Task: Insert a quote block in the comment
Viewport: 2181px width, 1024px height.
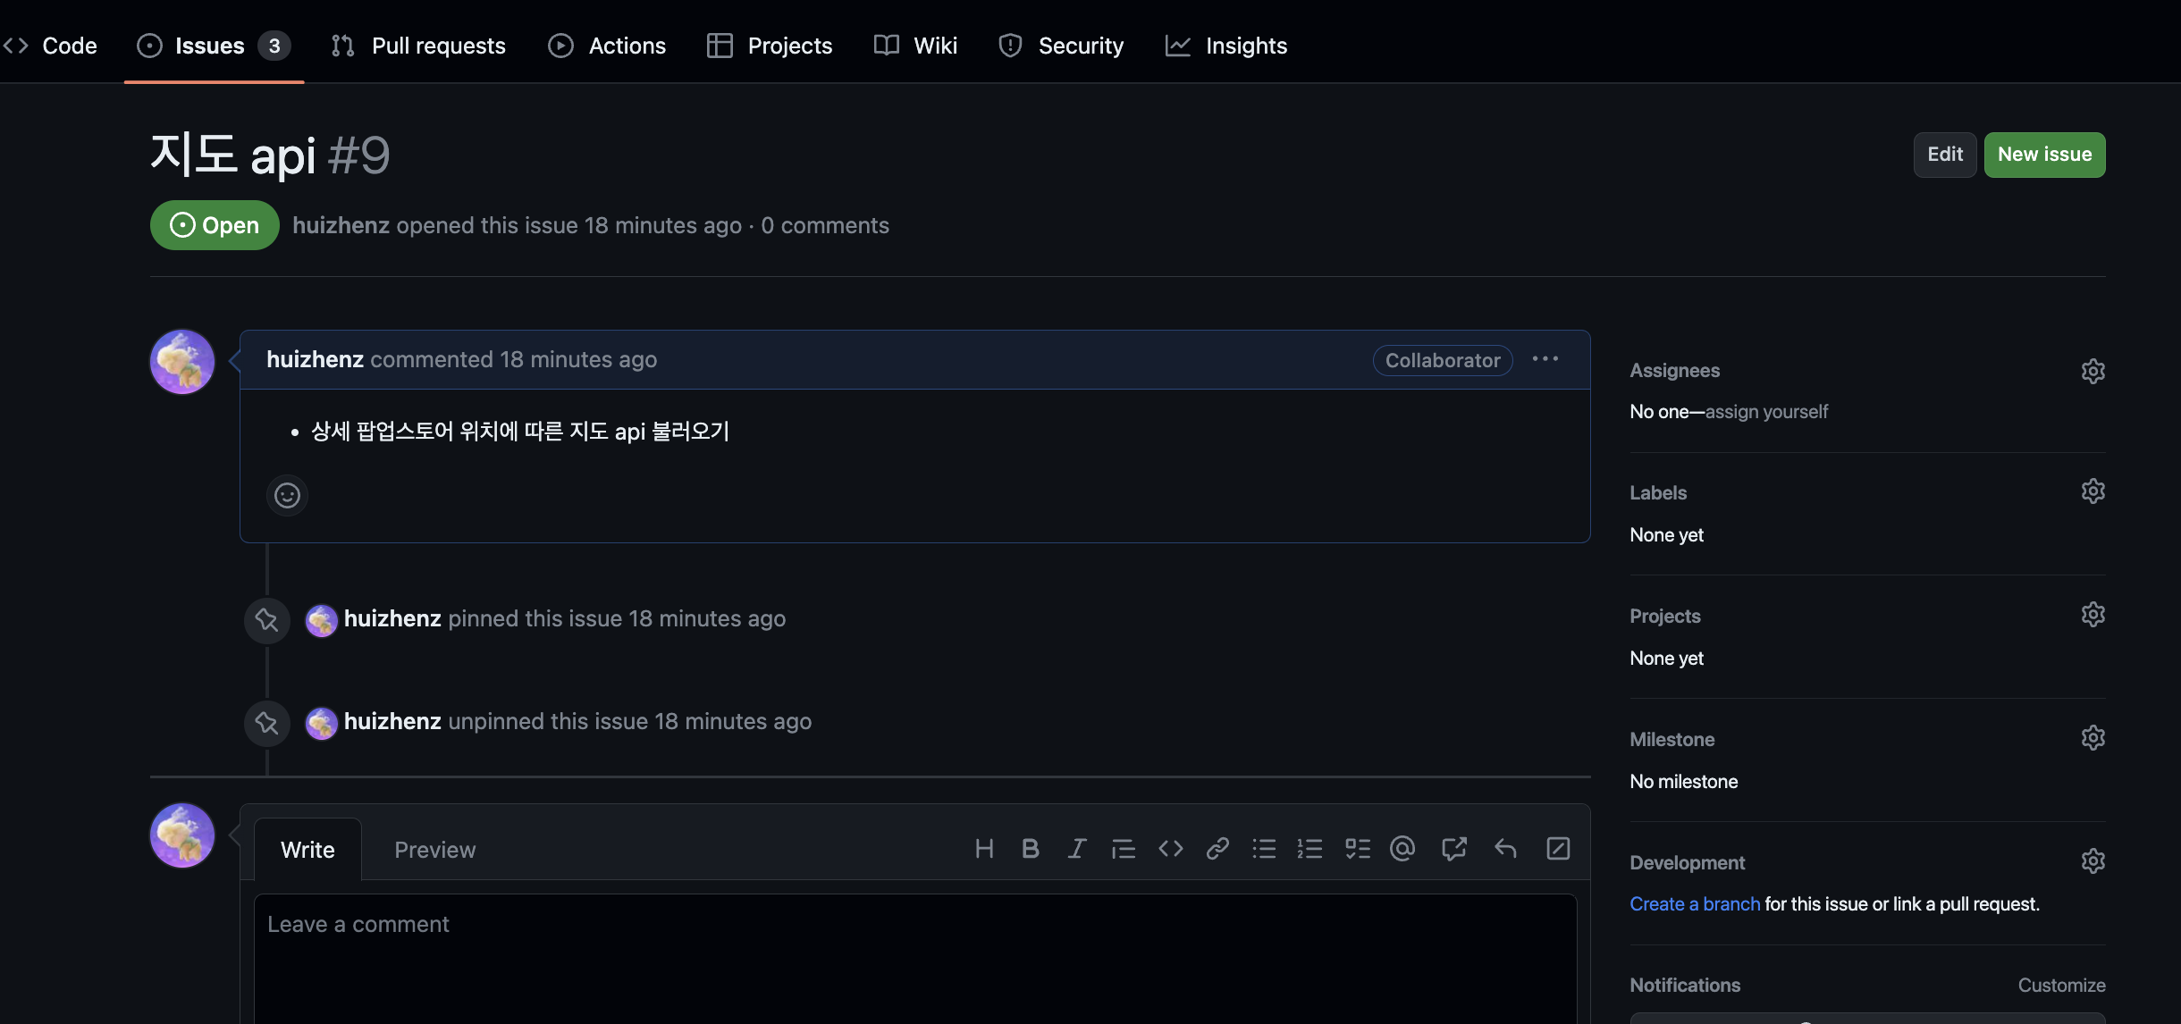Action: (1124, 849)
